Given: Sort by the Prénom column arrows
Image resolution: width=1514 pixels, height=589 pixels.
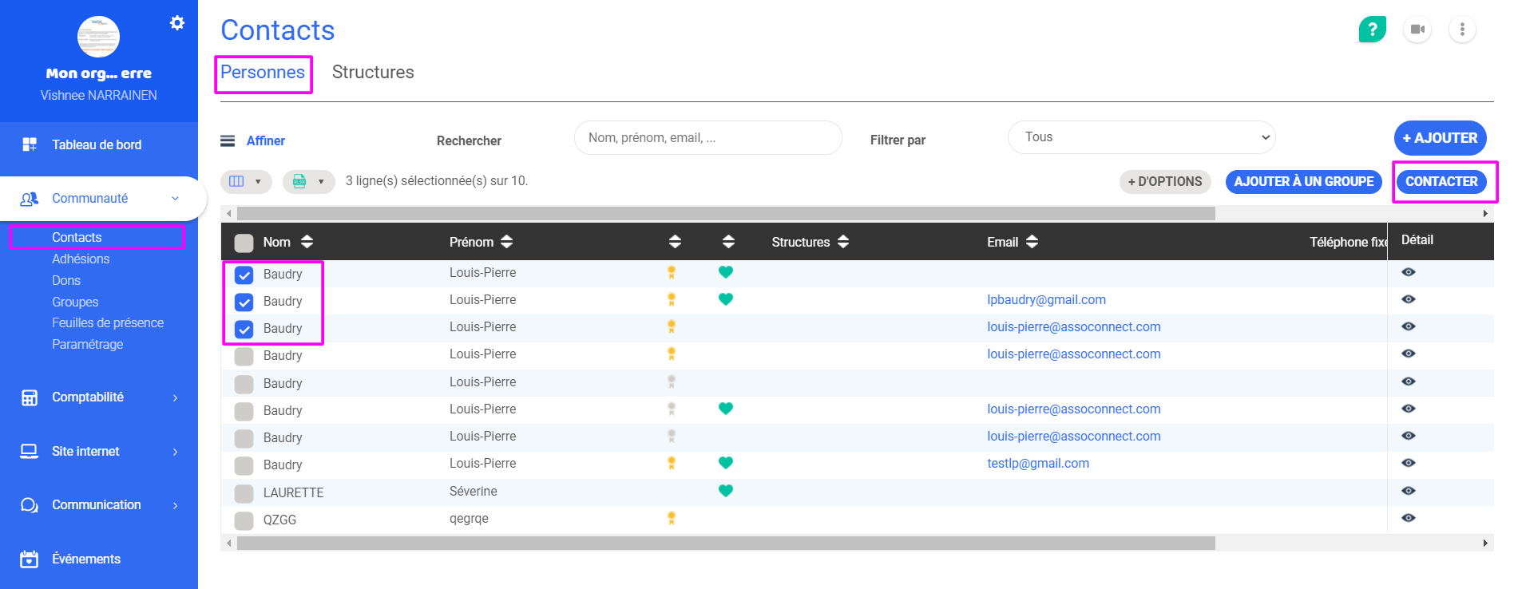Looking at the screenshot, I should pyautogui.click(x=507, y=242).
